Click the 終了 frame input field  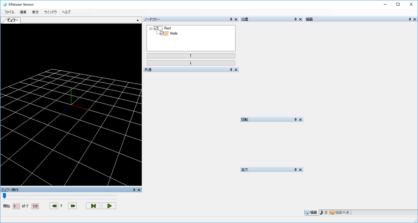[x=35, y=206]
